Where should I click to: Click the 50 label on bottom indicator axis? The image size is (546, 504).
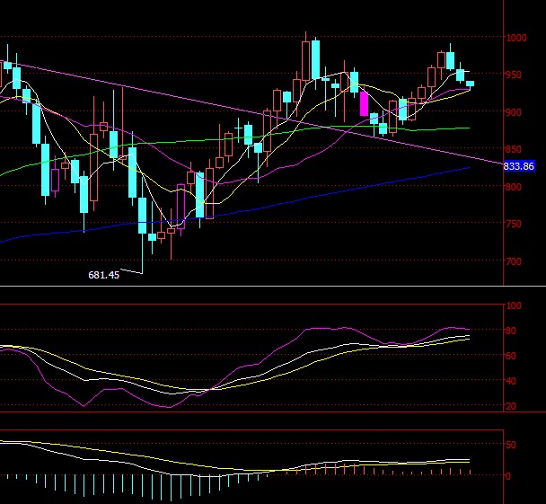click(512, 445)
